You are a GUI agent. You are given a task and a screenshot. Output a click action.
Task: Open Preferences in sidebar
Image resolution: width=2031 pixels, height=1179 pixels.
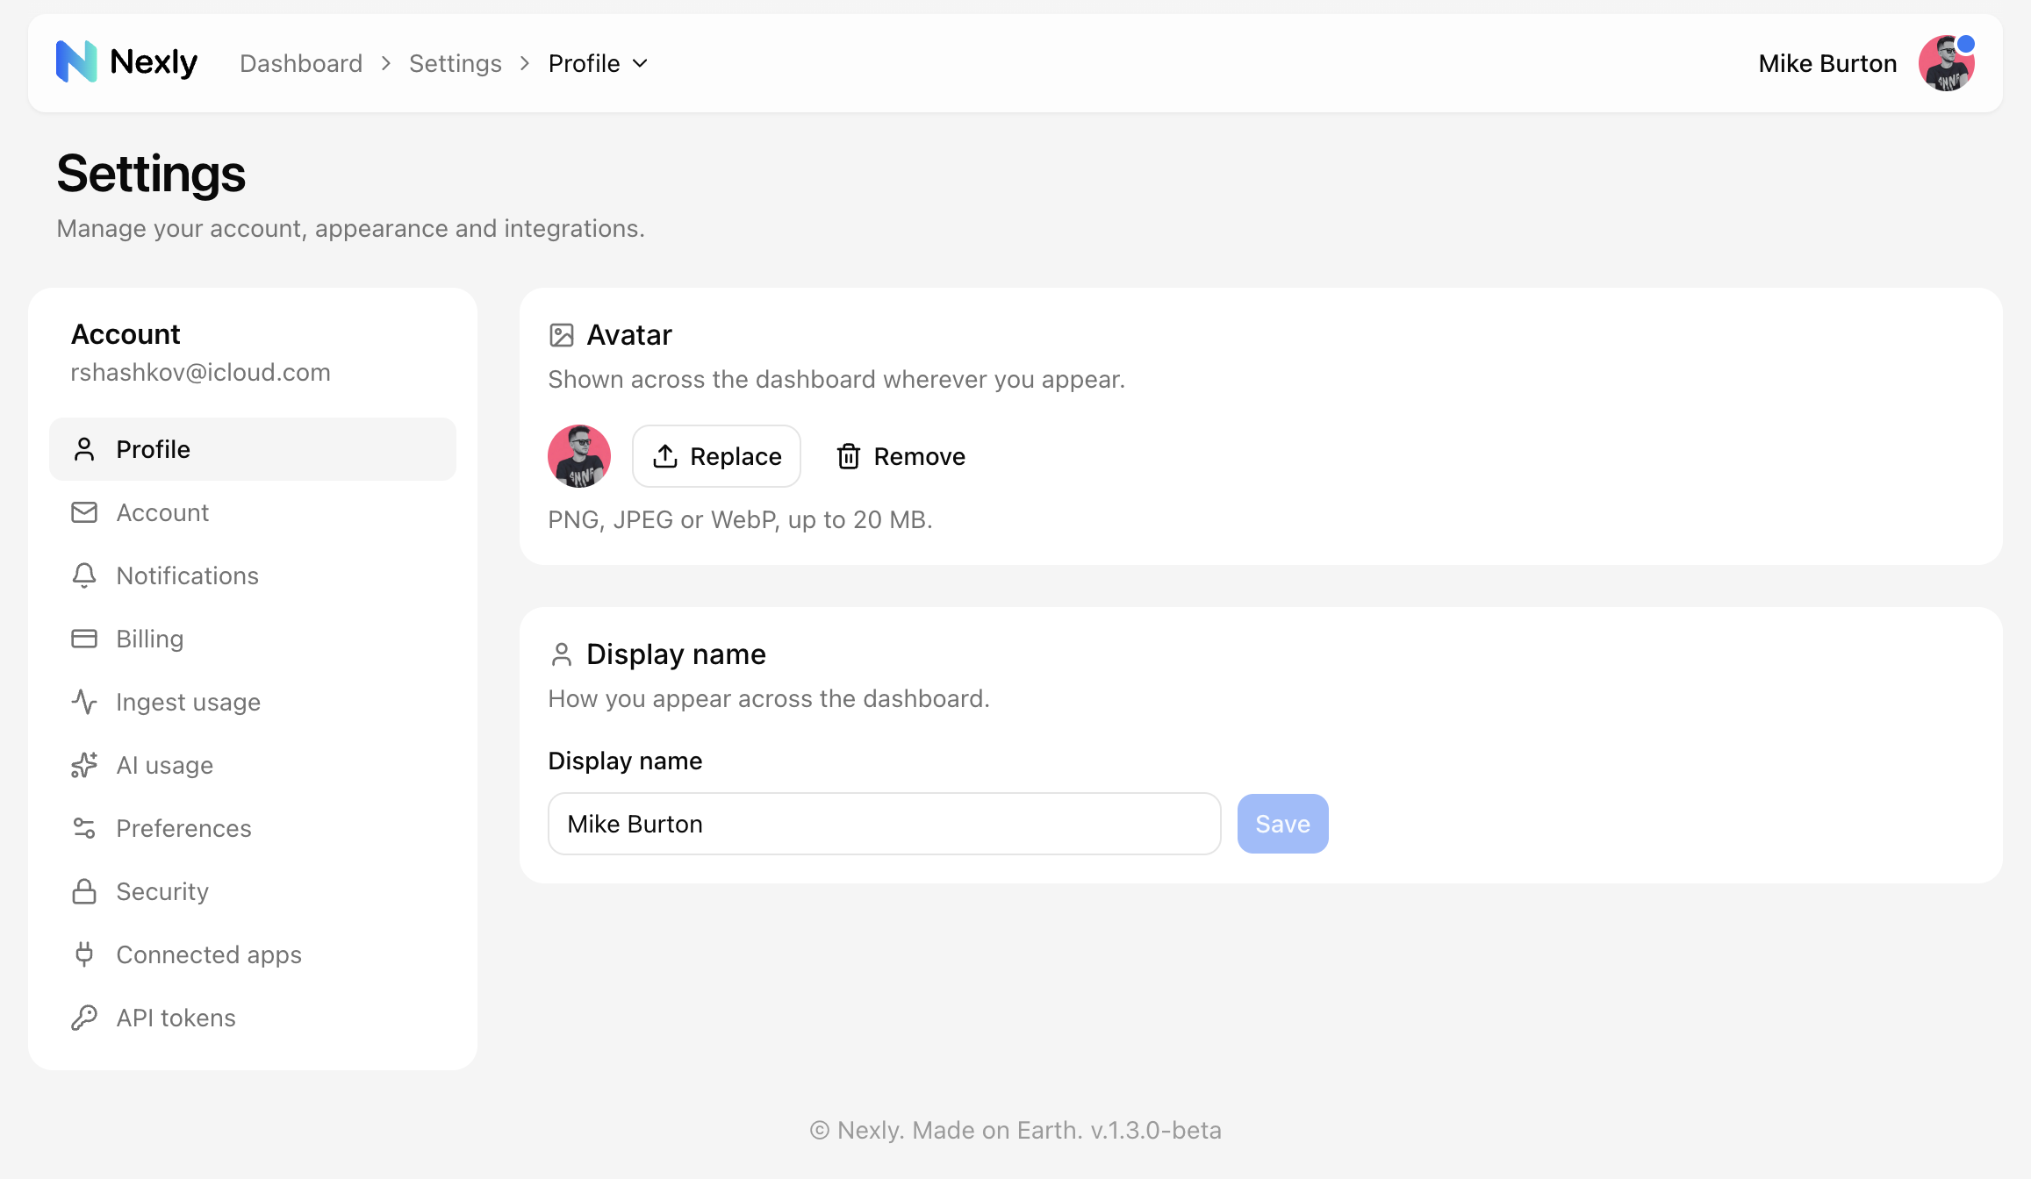tap(253, 828)
